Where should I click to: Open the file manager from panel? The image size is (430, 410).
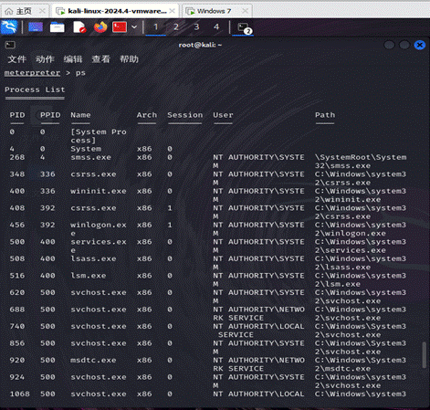tap(58, 27)
